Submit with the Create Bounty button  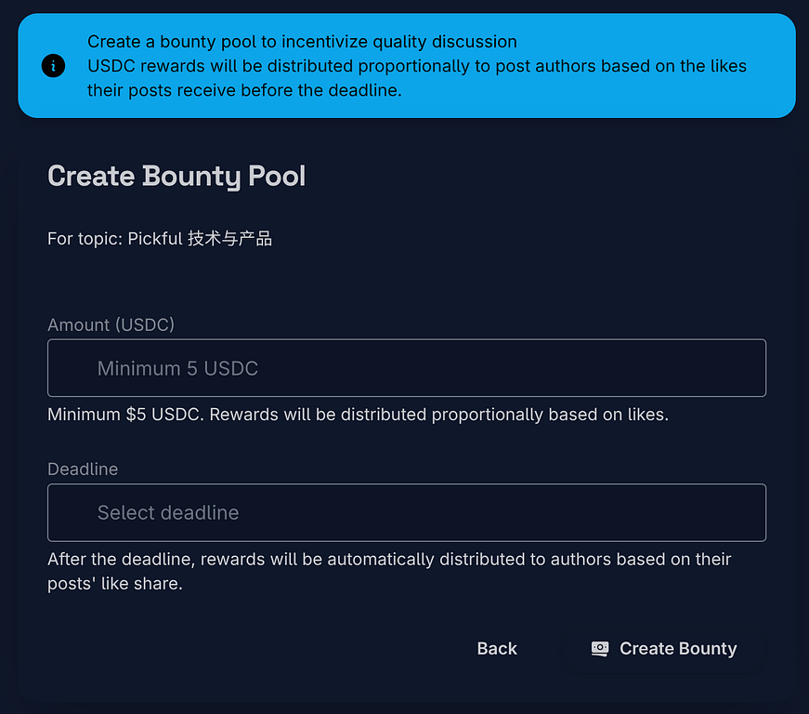point(665,649)
